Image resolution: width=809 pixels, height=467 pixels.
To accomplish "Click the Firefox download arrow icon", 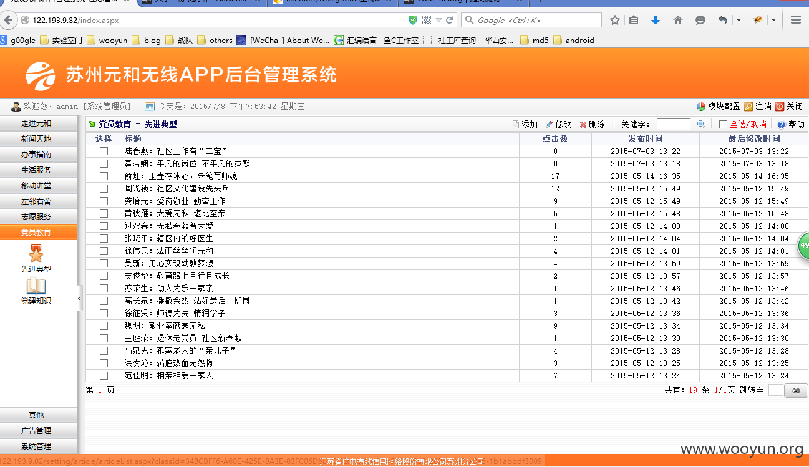I will pyautogui.click(x=656, y=20).
